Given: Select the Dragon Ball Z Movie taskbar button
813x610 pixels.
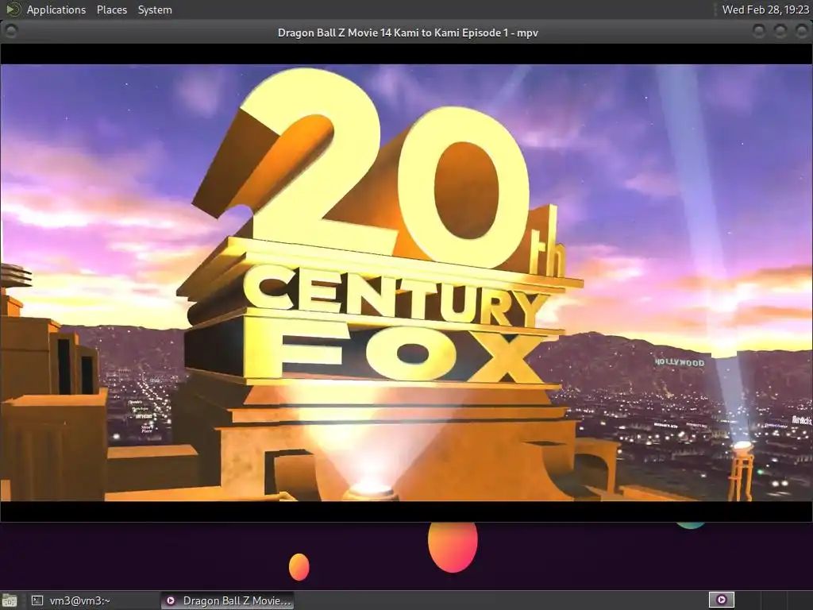Looking at the screenshot, I should [x=227, y=600].
